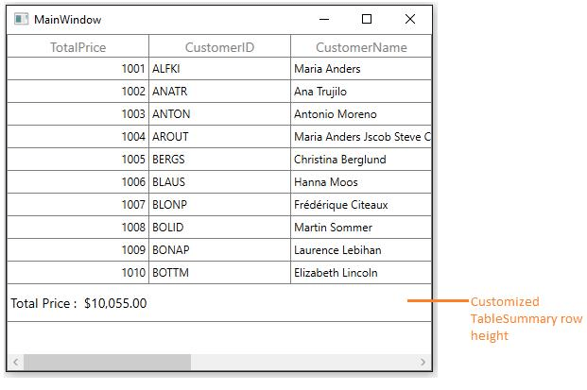The image size is (587, 390).
Task: Select the BONAP customer ID cell
Action: (x=219, y=250)
